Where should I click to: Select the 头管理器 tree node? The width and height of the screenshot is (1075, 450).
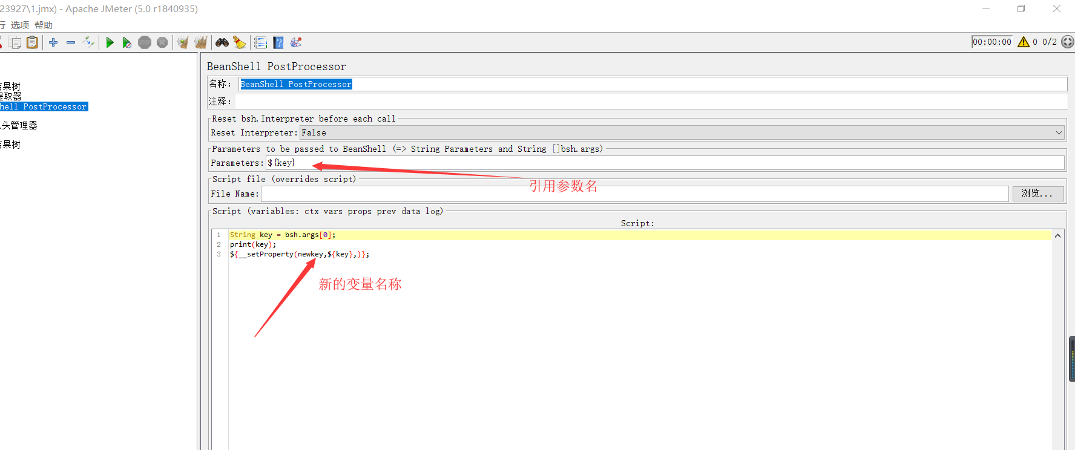tap(19, 125)
